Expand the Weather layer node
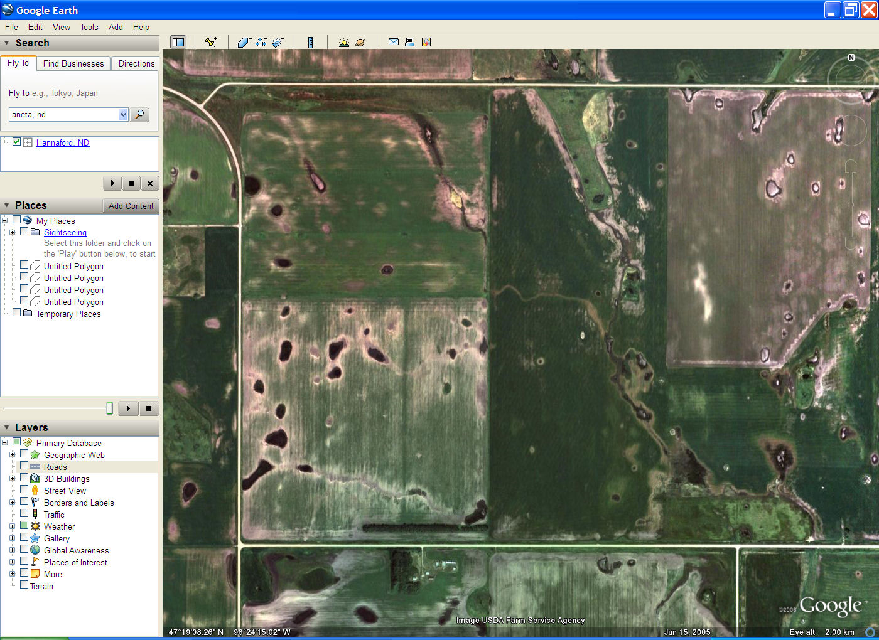 coord(12,526)
